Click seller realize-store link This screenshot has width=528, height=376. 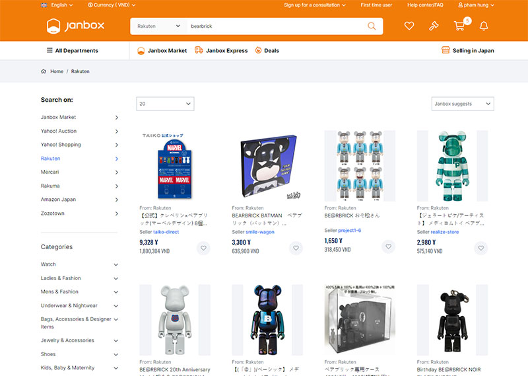[444, 232]
